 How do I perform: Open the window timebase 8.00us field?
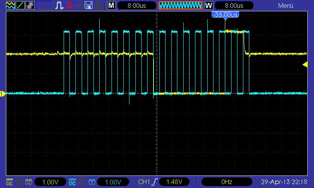click(x=234, y=5)
